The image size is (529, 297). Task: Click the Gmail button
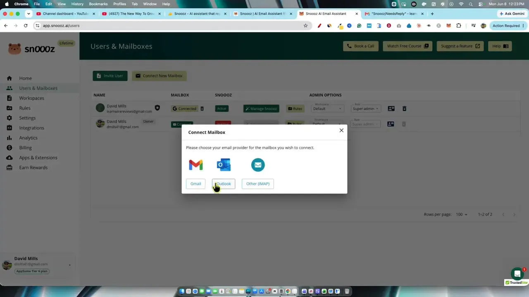pos(195,184)
